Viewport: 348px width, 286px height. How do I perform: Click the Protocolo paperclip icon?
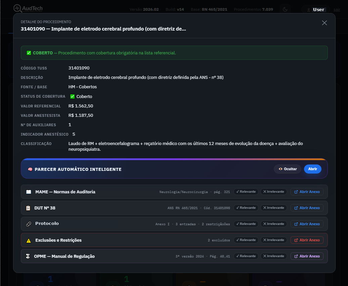click(29, 224)
